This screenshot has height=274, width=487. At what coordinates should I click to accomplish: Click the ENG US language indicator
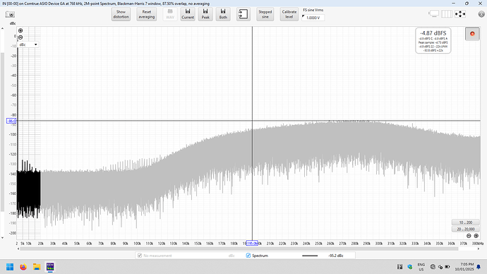pos(421,267)
